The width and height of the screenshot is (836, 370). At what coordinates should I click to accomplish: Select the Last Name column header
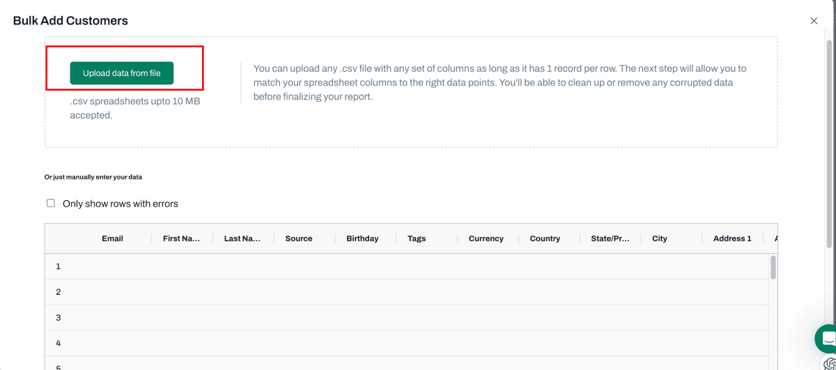(242, 239)
